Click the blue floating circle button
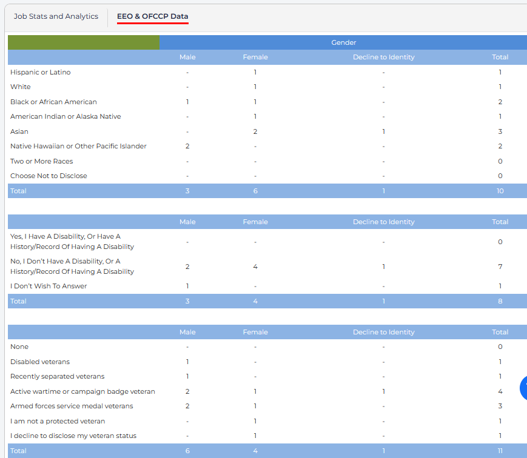The height and width of the screenshot is (458, 527). click(x=523, y=388)
